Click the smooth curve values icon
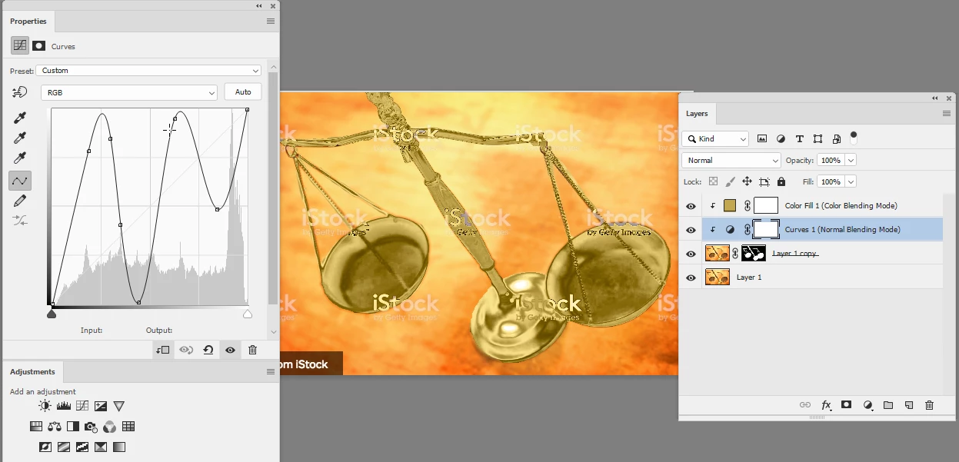This screenshot has width=959, height=462. pyautogui.click(x=20, y=220)
